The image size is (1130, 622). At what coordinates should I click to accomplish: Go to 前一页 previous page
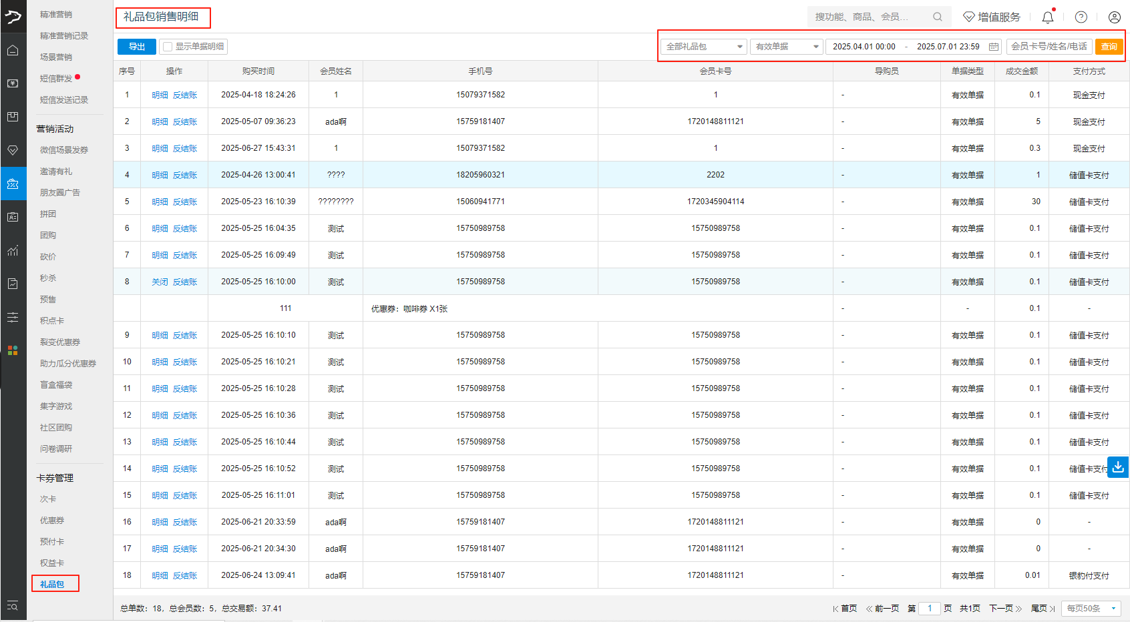pyautogui.click(x=882, y=609)
